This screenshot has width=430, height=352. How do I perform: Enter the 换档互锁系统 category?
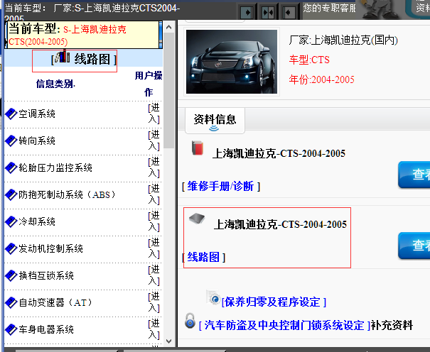(154, 275)
